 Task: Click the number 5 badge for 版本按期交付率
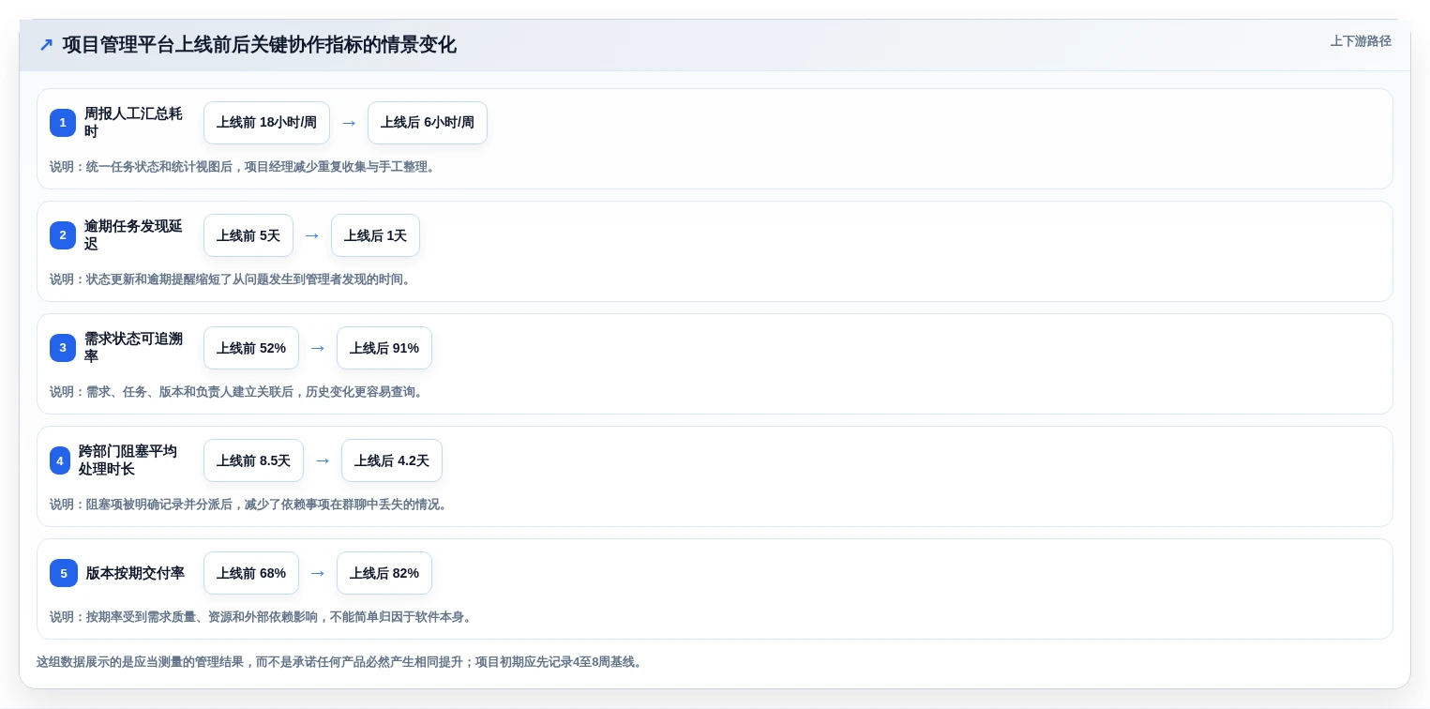[64, 573]
